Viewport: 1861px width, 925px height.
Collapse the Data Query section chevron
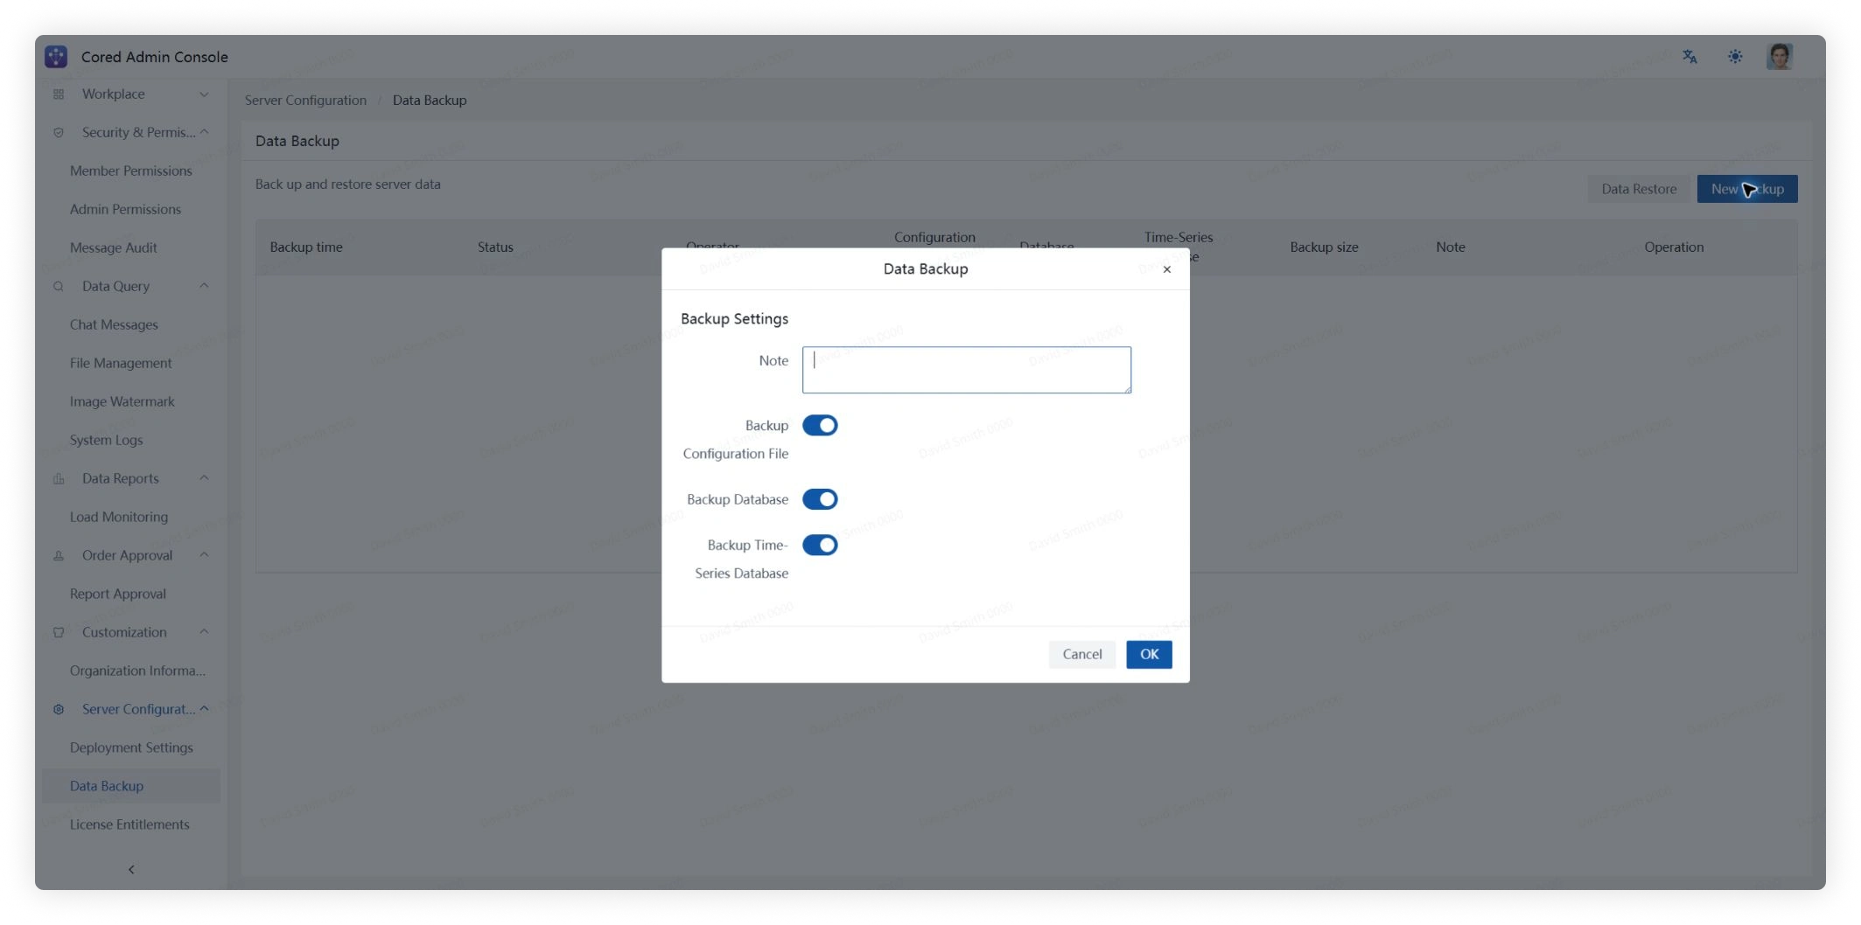(204, 287)
